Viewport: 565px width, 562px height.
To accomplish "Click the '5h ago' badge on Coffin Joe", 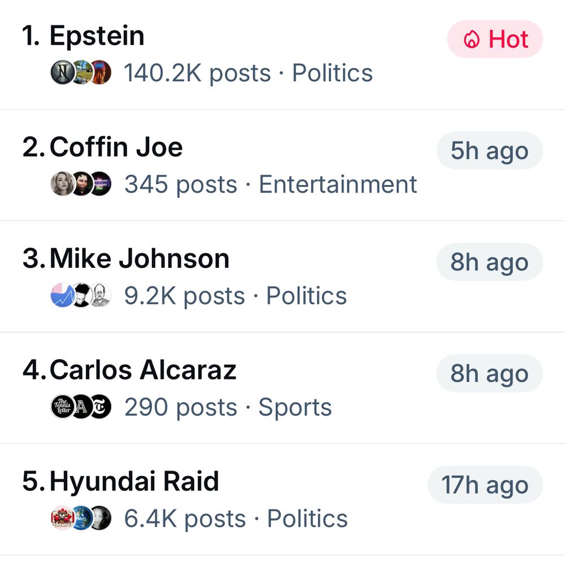I will [x=489, y=151].
